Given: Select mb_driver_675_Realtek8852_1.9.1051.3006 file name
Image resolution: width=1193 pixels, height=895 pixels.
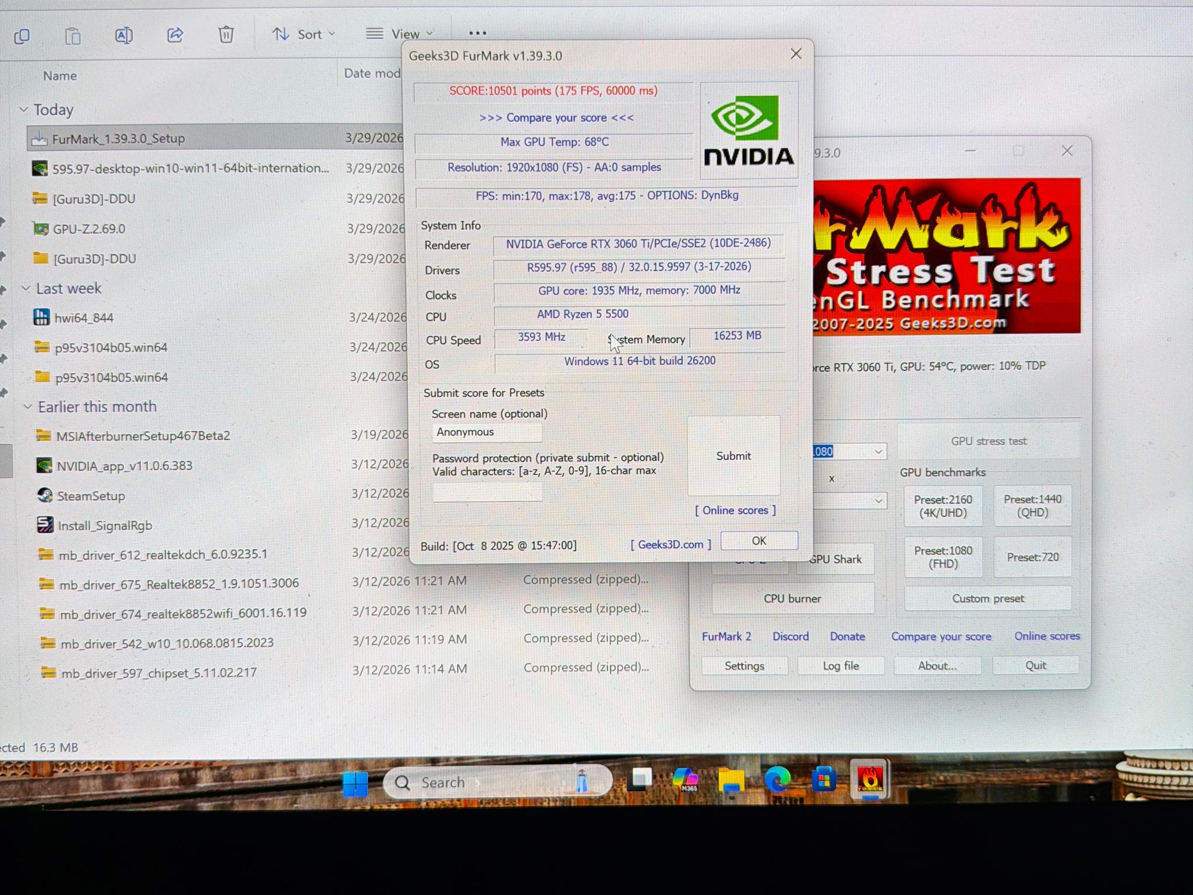Looking at the screenshot, I should pos(179,584).
